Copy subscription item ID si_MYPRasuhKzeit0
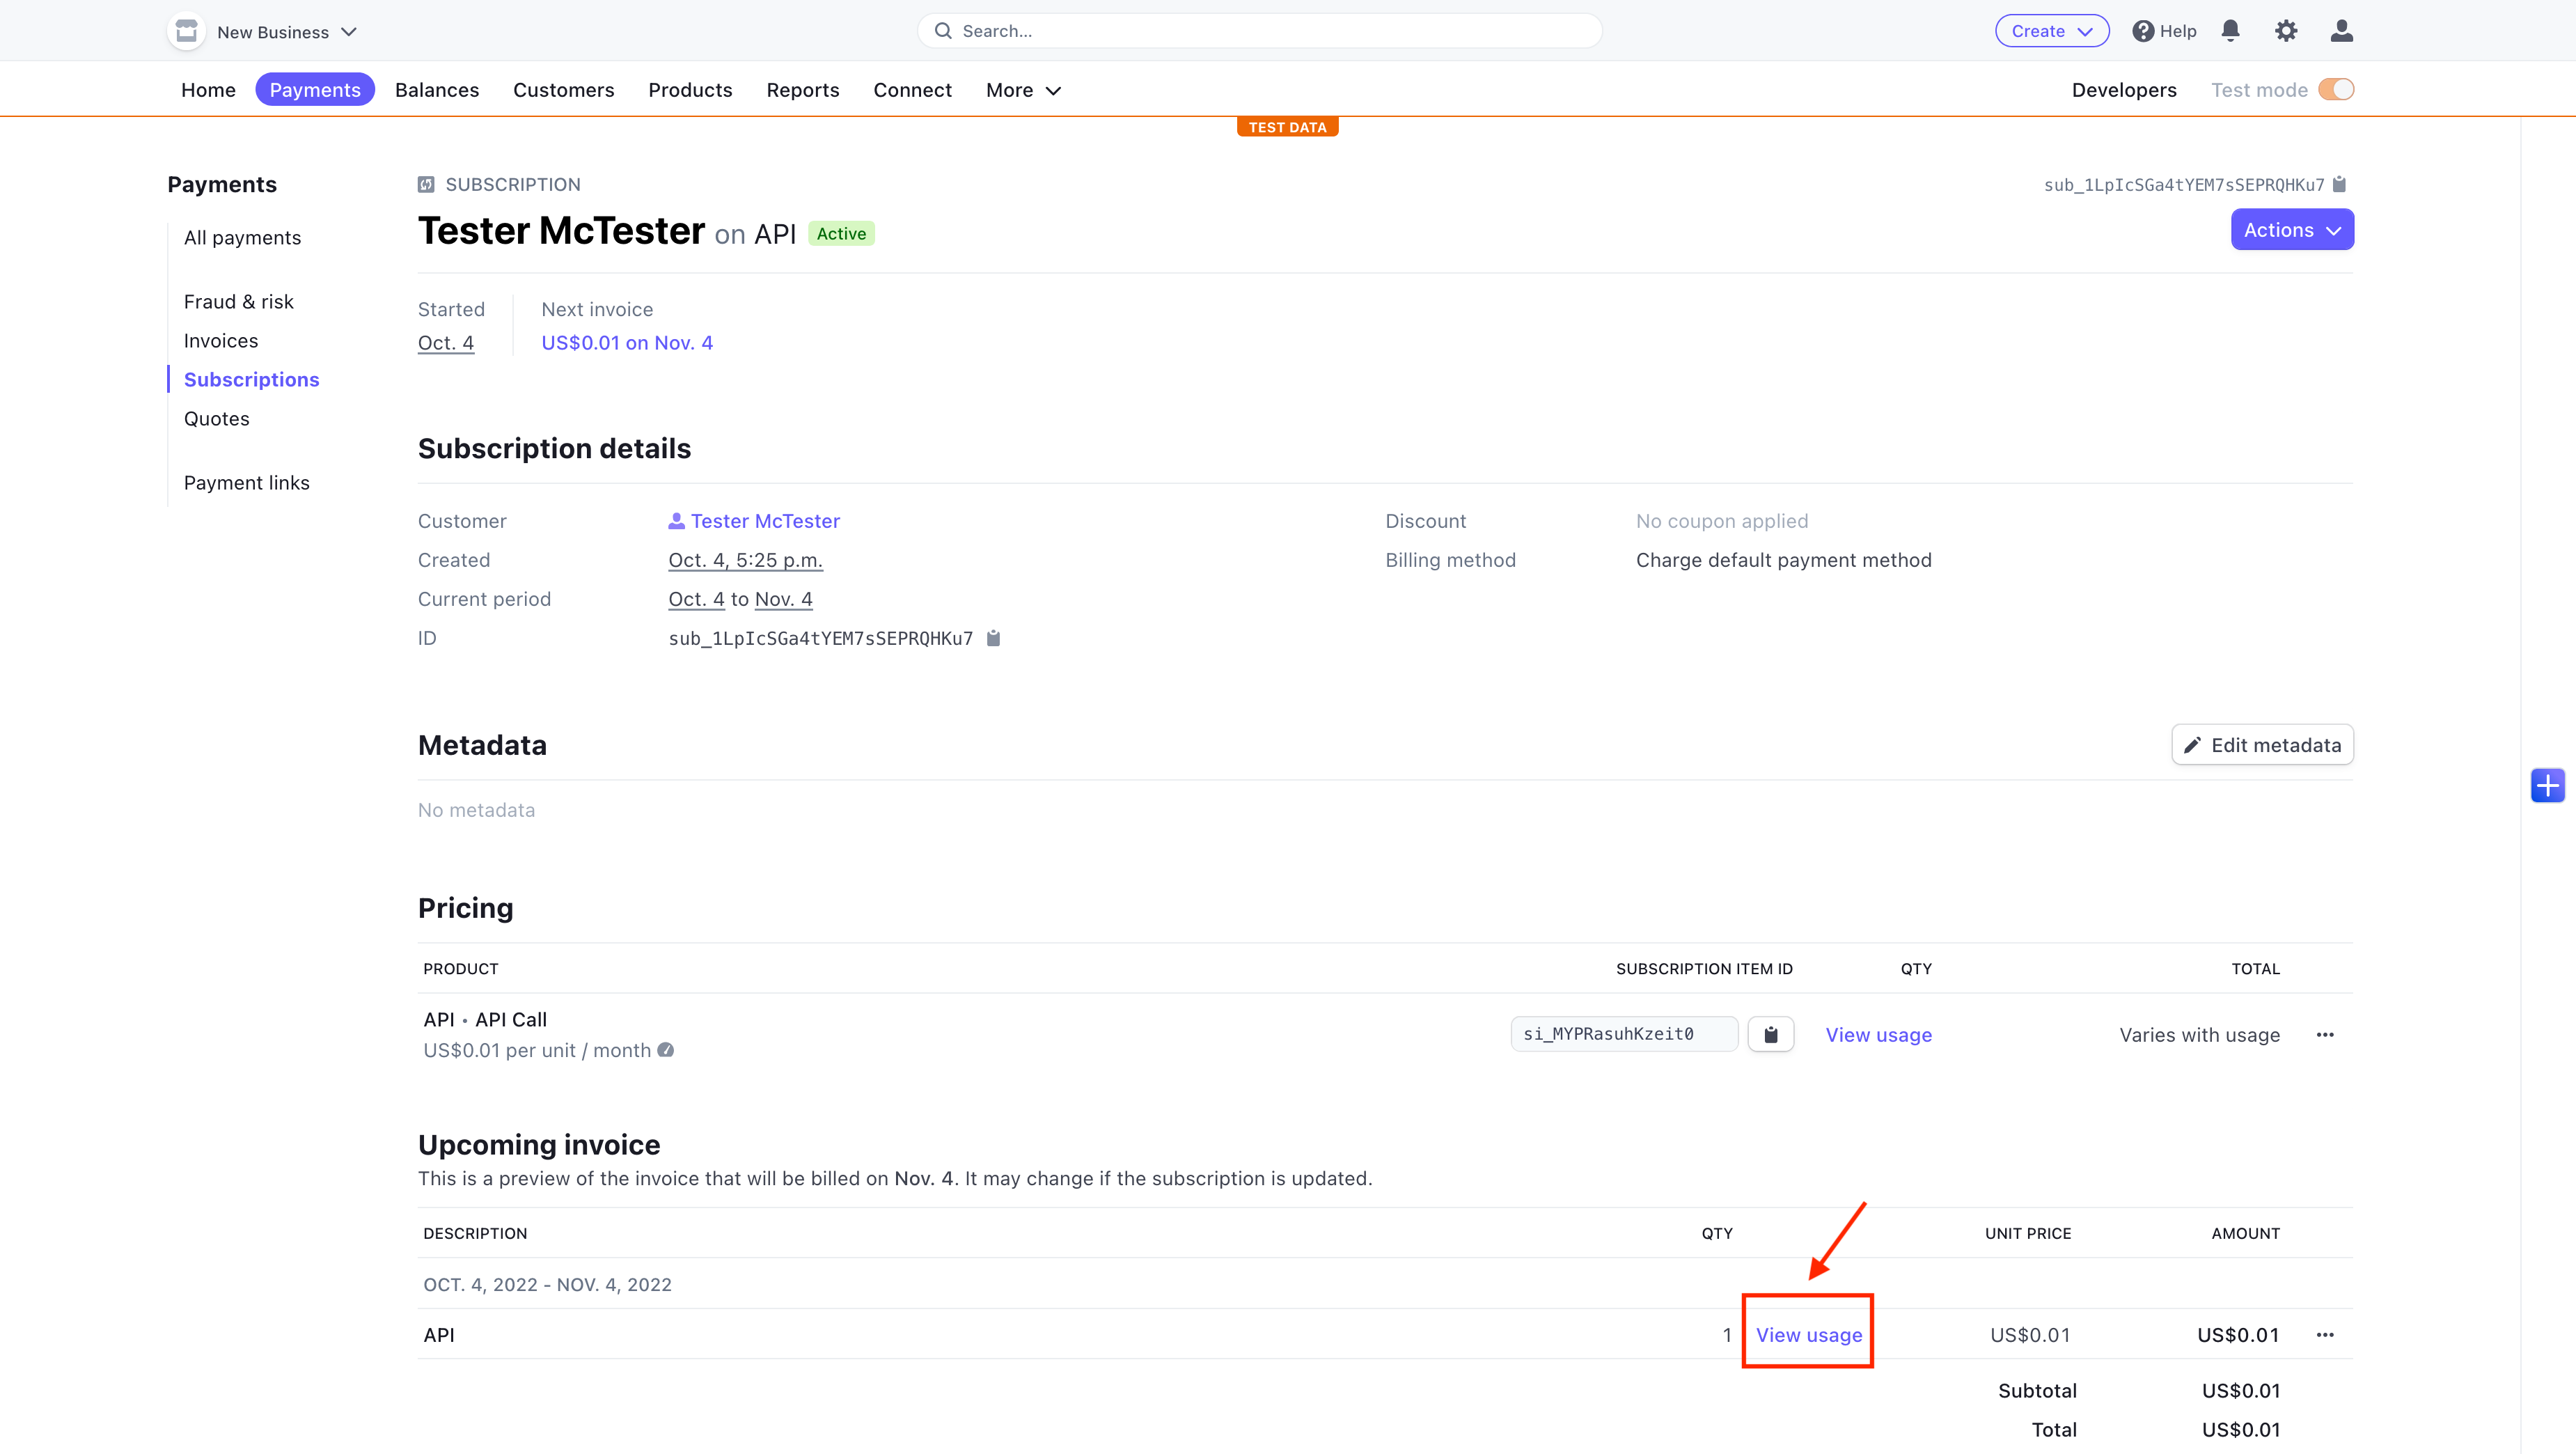Screen dimensions: 2576x1454 coord(1770,1034)
